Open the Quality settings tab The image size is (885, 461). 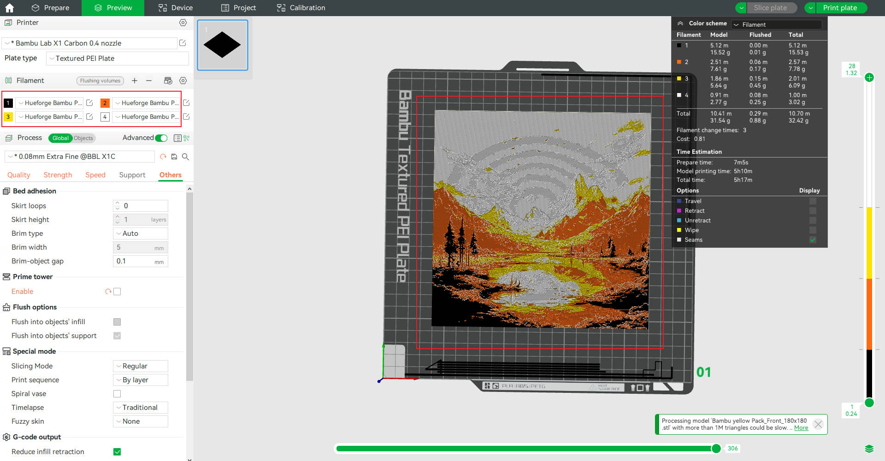19,175
